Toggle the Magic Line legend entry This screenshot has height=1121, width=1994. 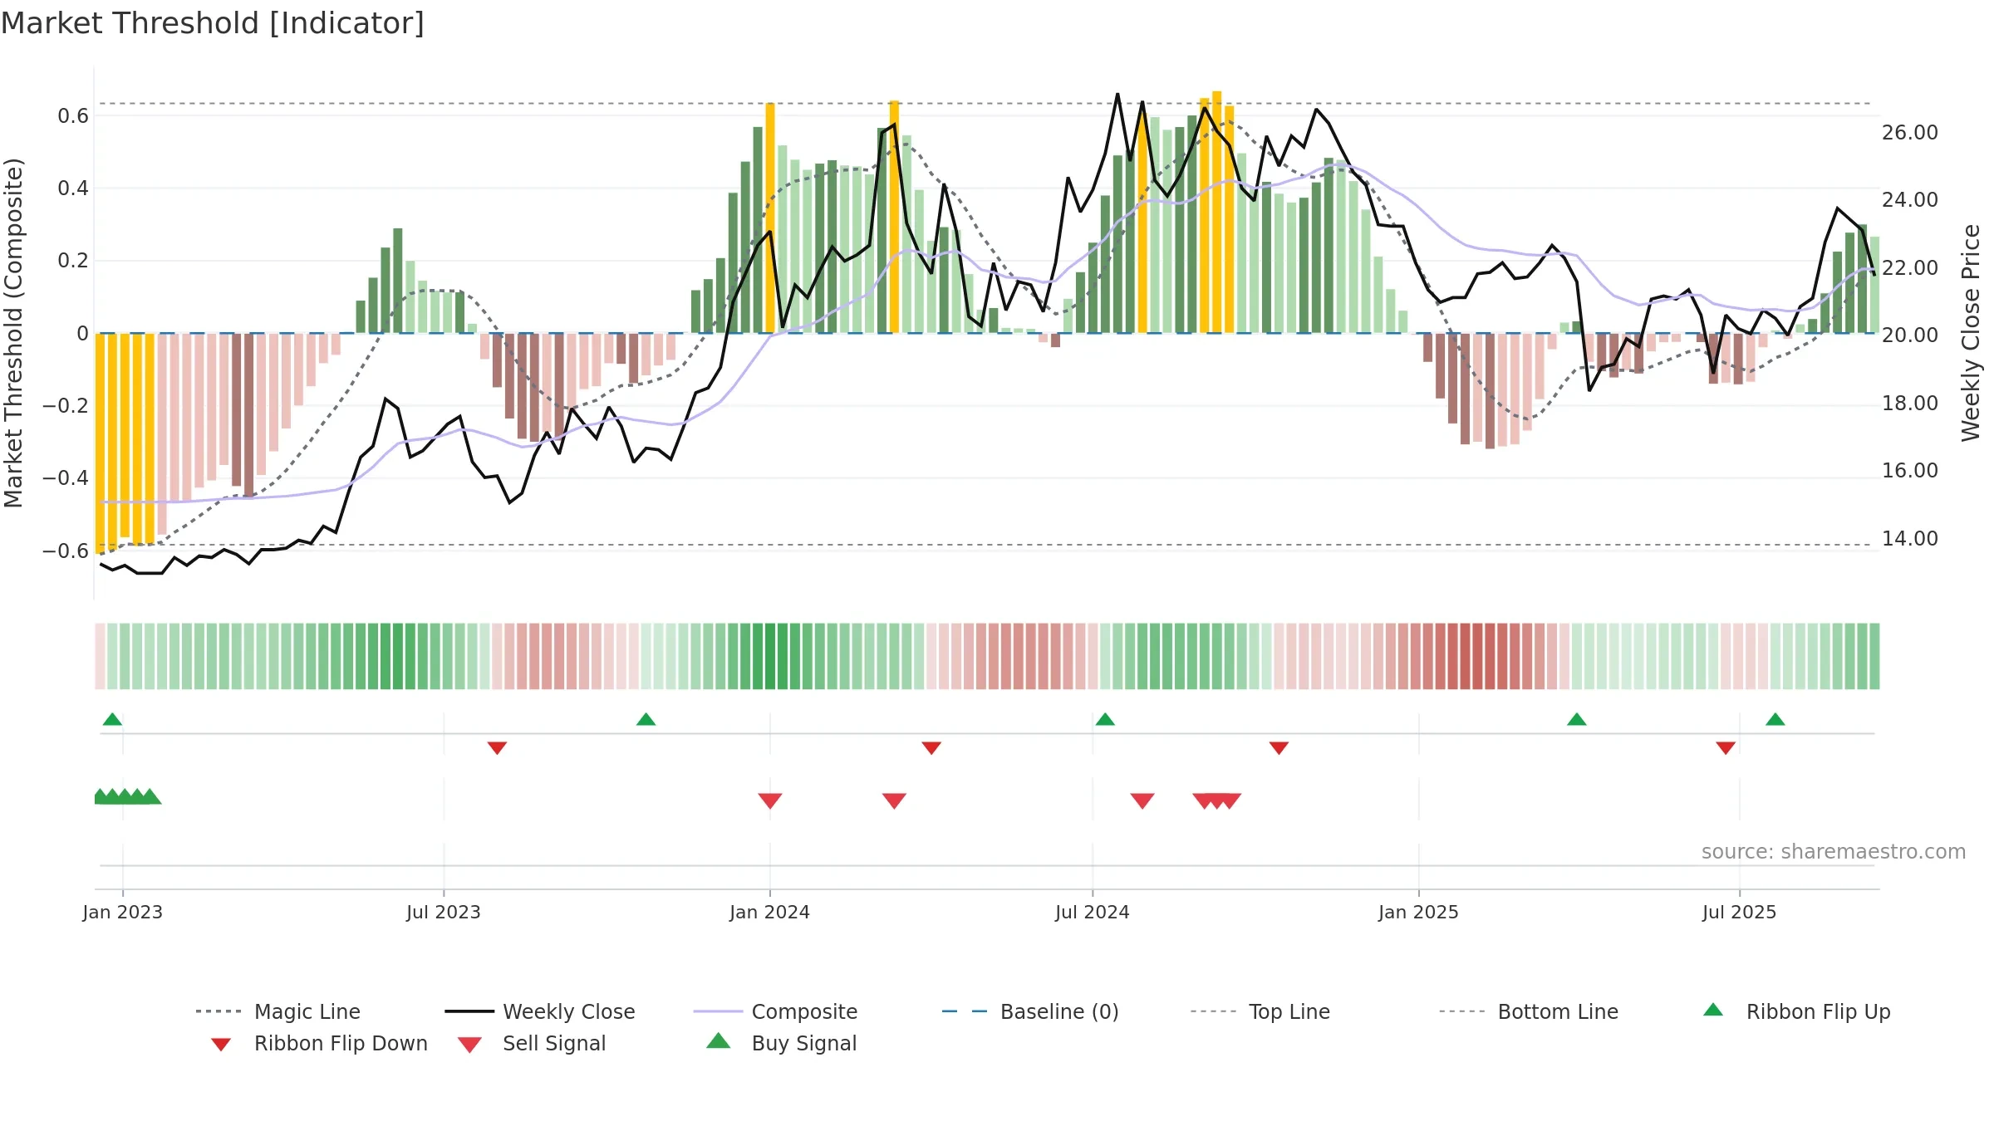coord(277,1011)
